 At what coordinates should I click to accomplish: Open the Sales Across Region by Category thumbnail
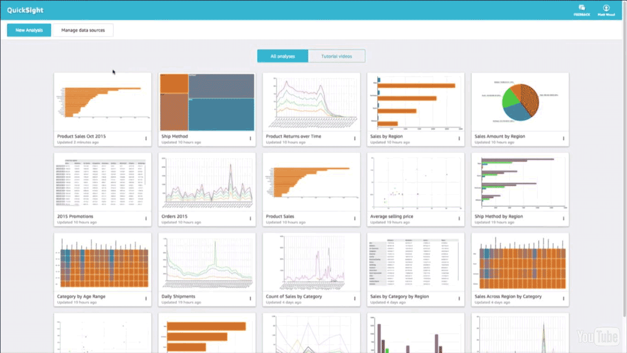coord(520,262)
